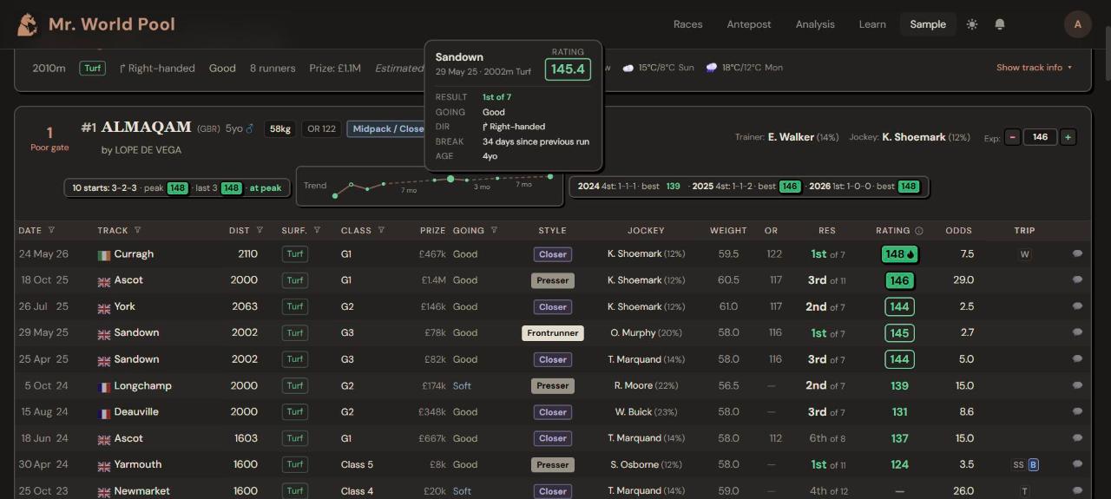Open comment bubble for Sandown 29 May 25 row

click(x=1077, y=333)
